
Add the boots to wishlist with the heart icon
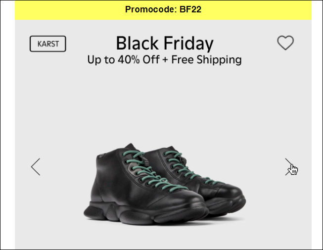[x=285, y=43]
